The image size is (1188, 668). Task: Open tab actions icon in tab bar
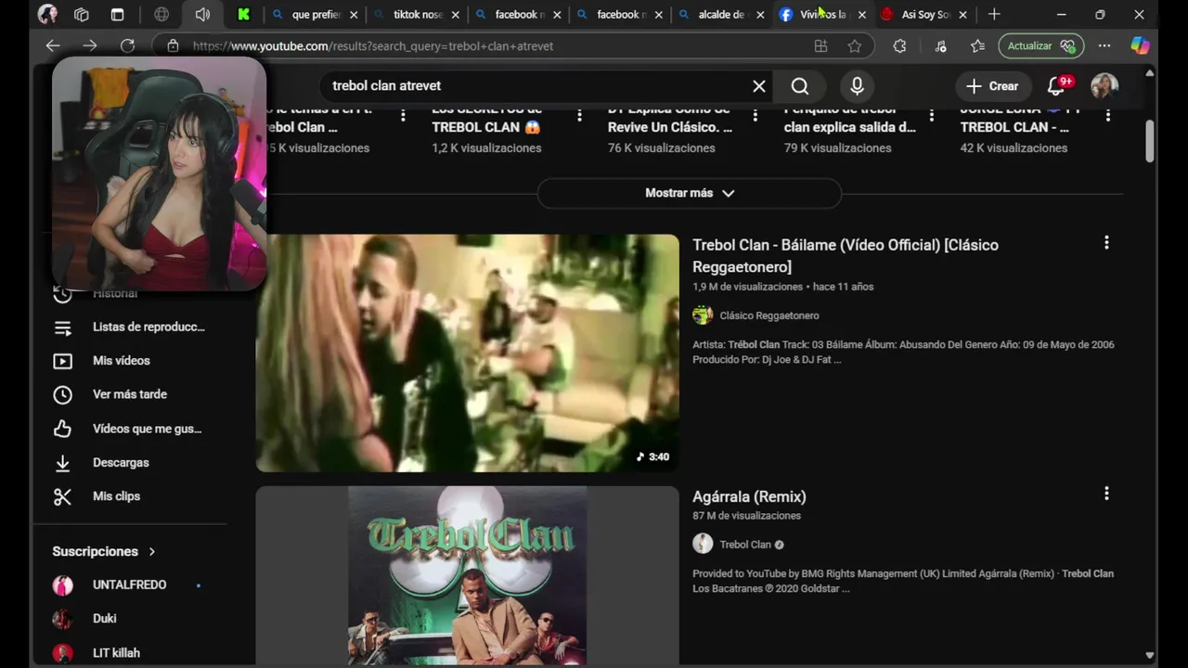coord(117,15)
